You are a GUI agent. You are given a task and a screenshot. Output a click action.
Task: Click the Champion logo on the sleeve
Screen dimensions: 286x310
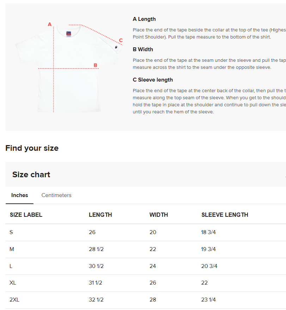(x=116, y=47)
